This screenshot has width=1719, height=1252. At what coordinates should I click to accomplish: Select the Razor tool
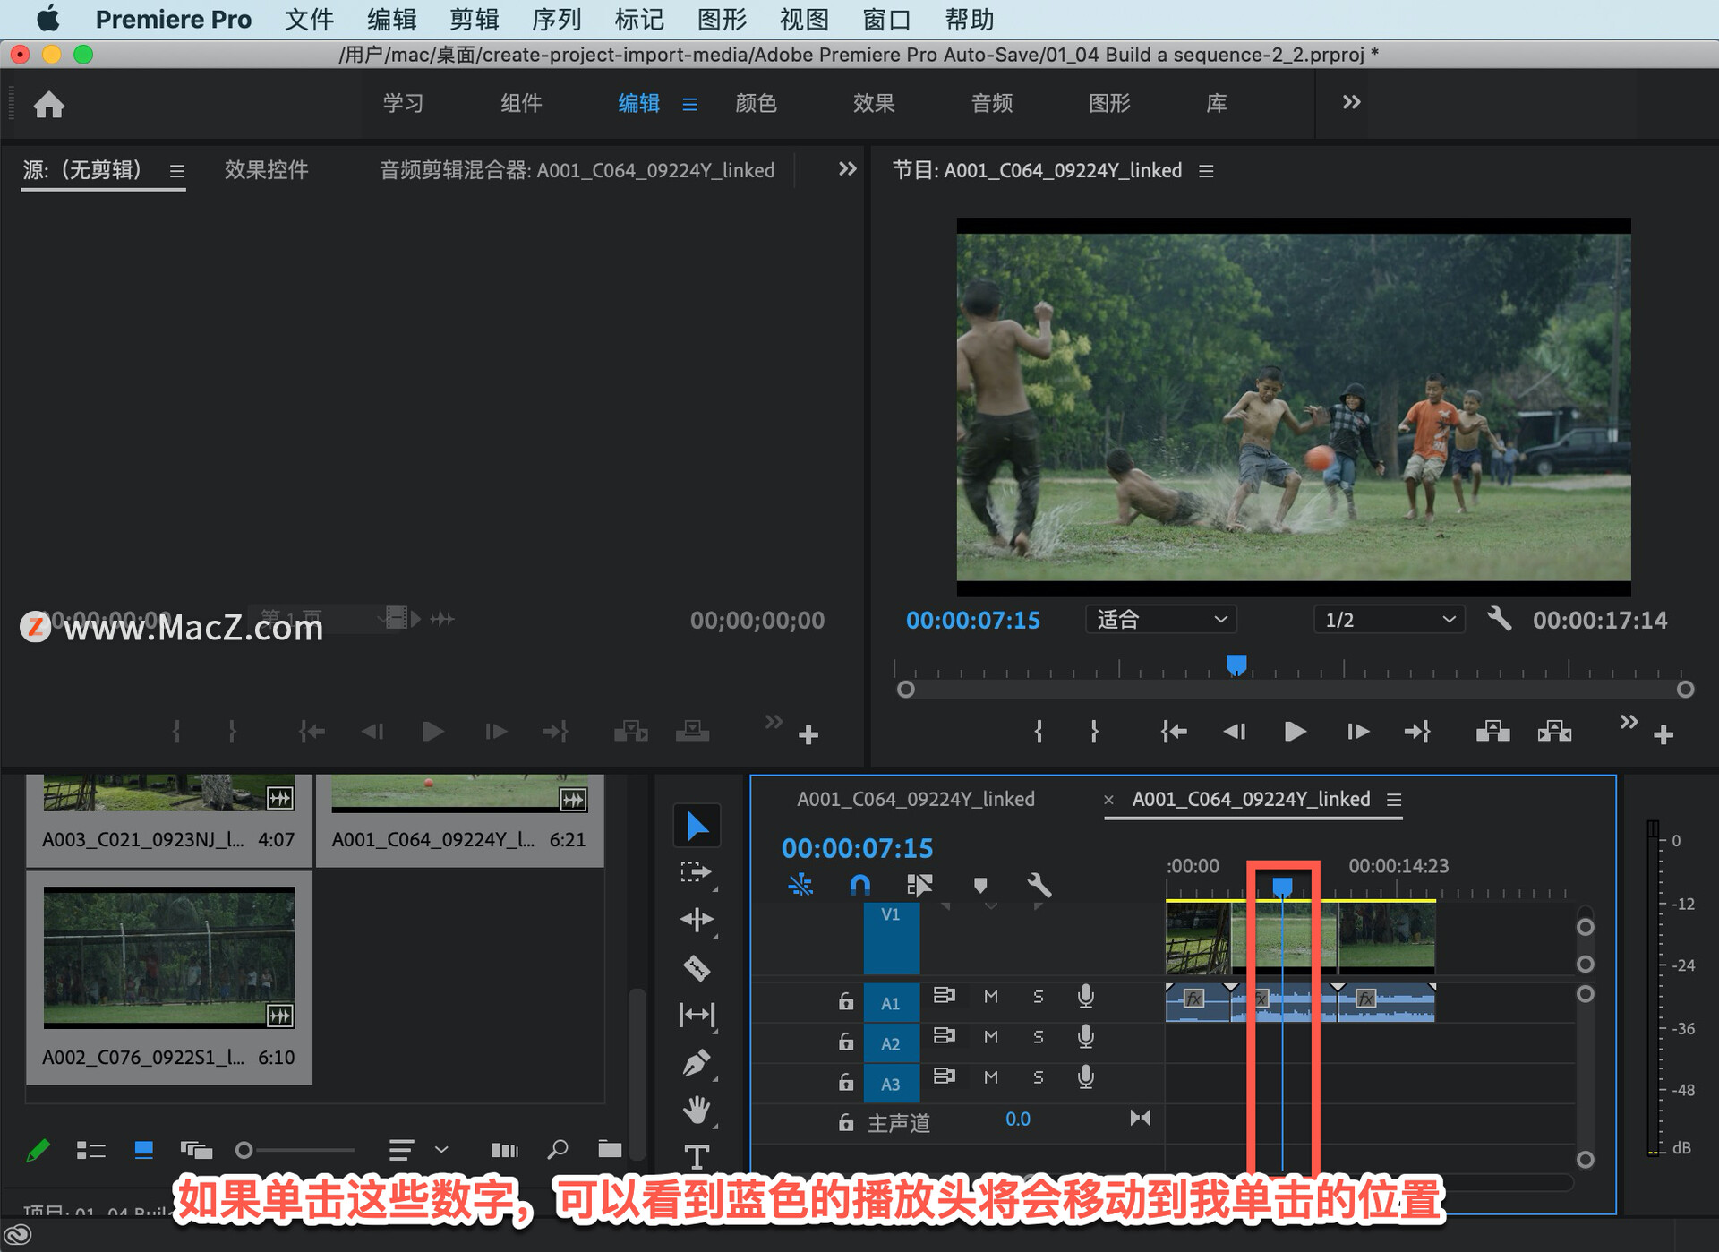[697, 968]
